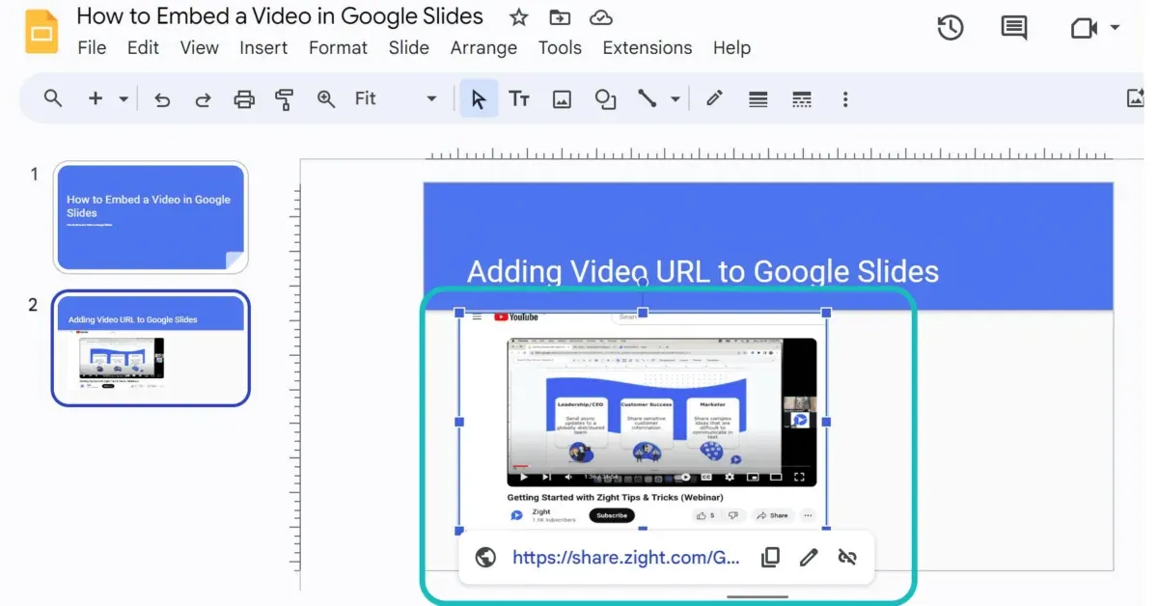Click the presentation title to rename
Screen dimensions: 1158x606
tap(280, 16)
